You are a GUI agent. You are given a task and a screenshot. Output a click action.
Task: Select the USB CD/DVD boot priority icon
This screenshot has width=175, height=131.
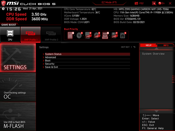tap(97, 35)
